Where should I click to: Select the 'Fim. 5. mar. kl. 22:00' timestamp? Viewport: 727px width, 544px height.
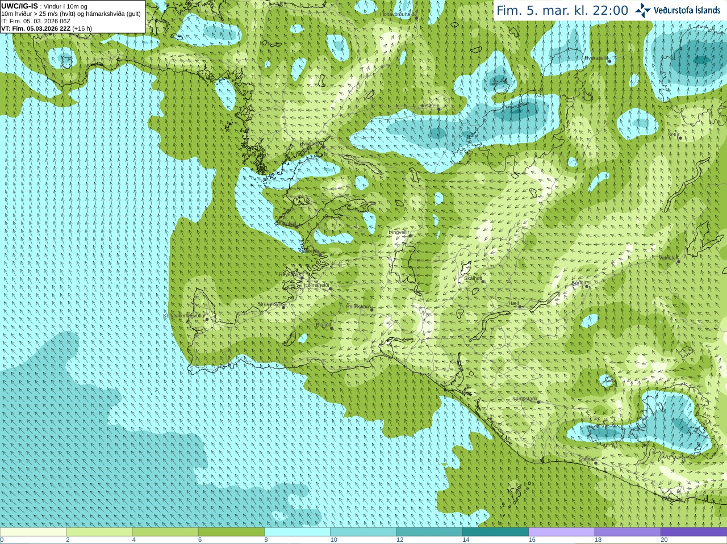[x=562, y=10]
